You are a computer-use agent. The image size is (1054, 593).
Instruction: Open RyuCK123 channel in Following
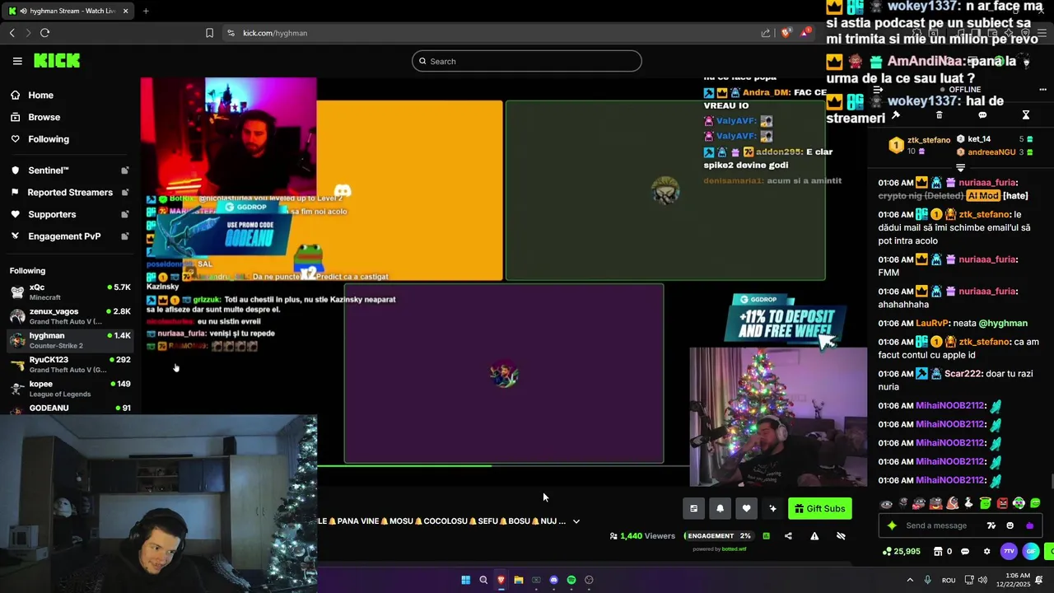tap(70, 364)
